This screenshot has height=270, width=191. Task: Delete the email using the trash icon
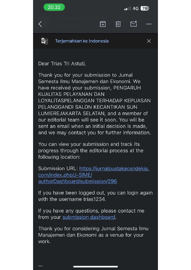point(118,24)
